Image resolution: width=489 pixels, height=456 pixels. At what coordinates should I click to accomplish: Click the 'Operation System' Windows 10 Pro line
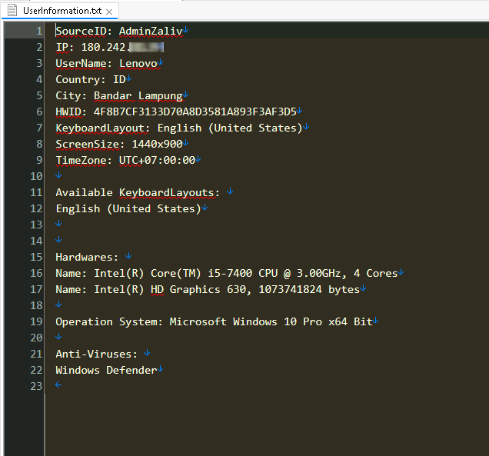click(x=215, y=322)
